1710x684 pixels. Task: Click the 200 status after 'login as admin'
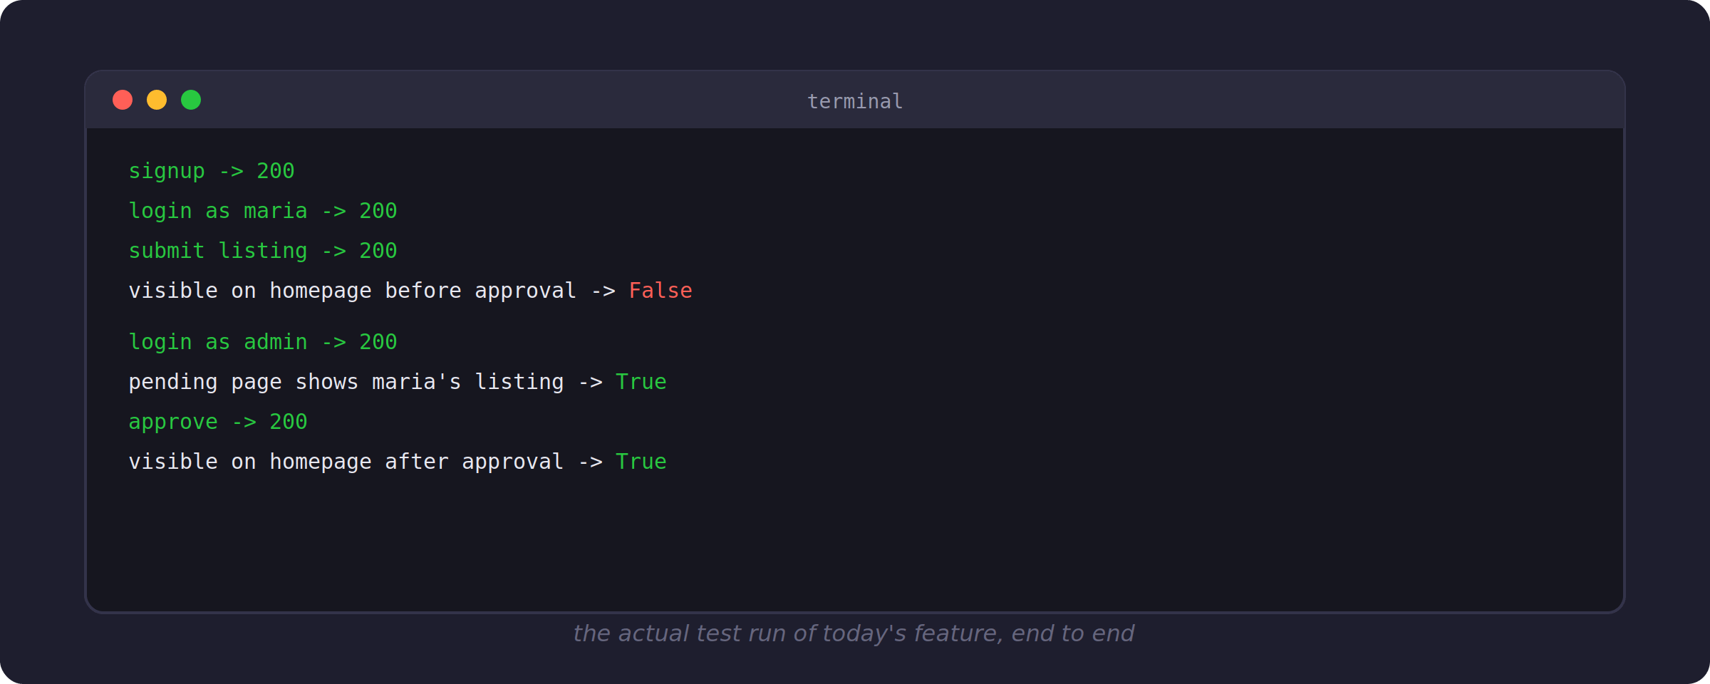tap(378, 342)
